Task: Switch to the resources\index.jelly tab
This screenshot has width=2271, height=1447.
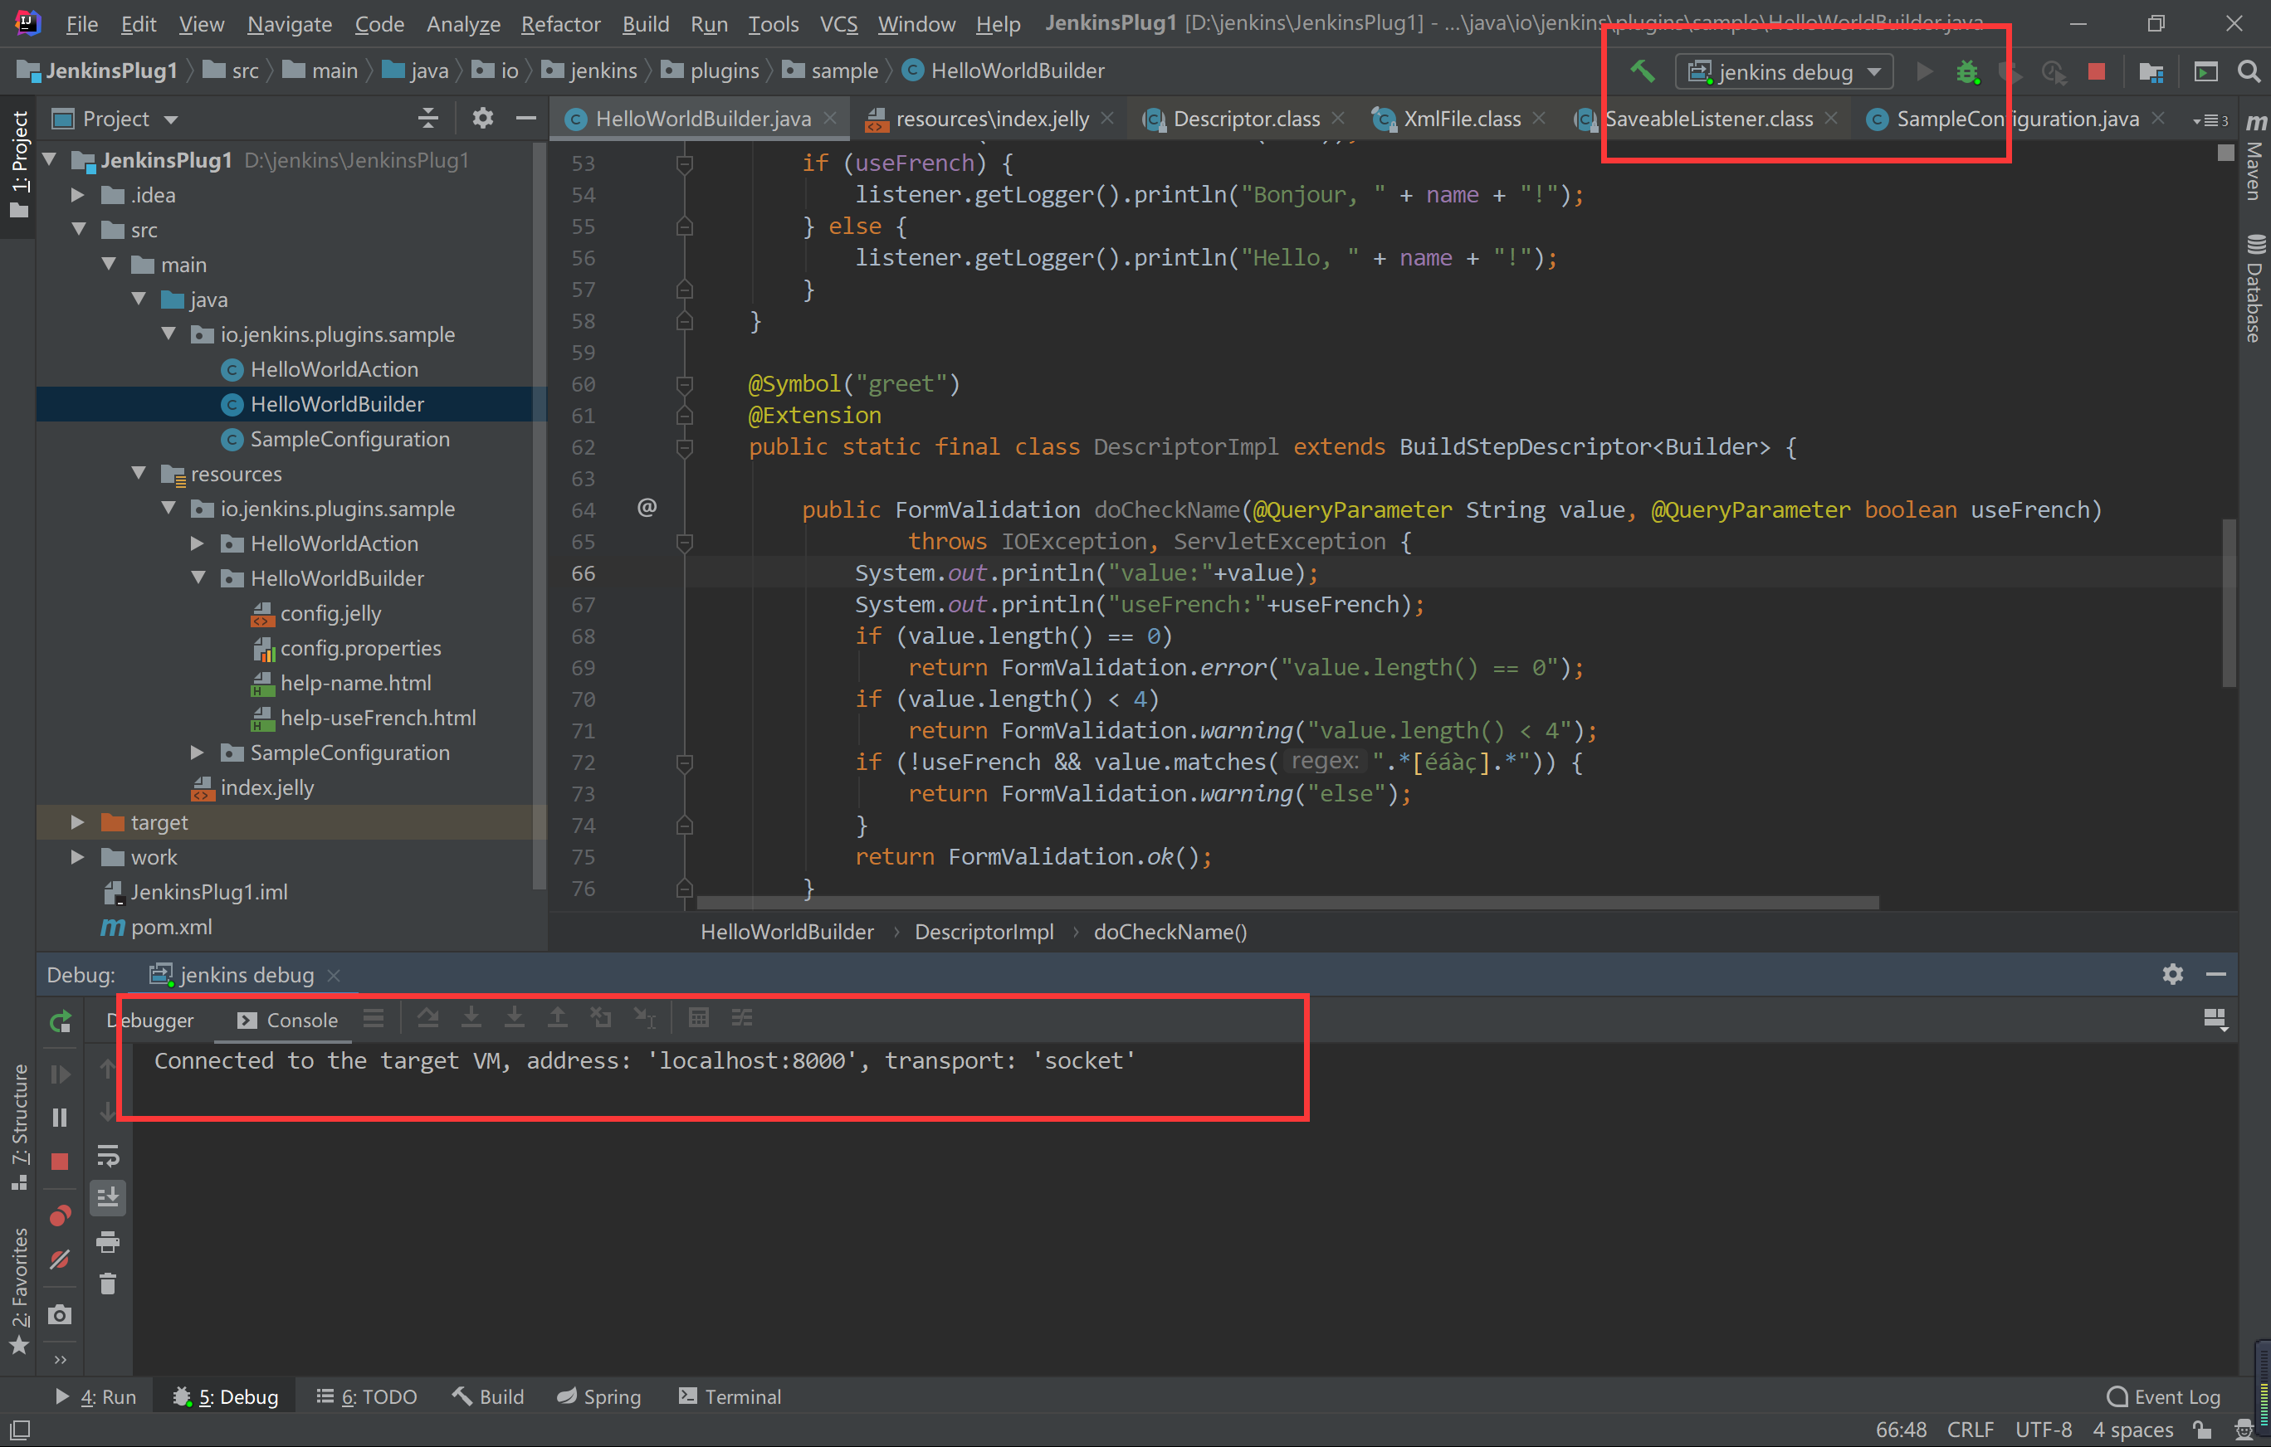Action: 990,119
